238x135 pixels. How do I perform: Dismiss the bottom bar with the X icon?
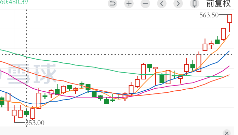[x=227, y=133]
